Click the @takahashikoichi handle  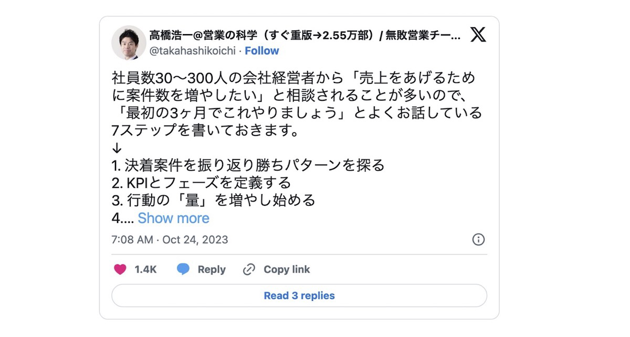pyautogui.click(x=193, y=51)
